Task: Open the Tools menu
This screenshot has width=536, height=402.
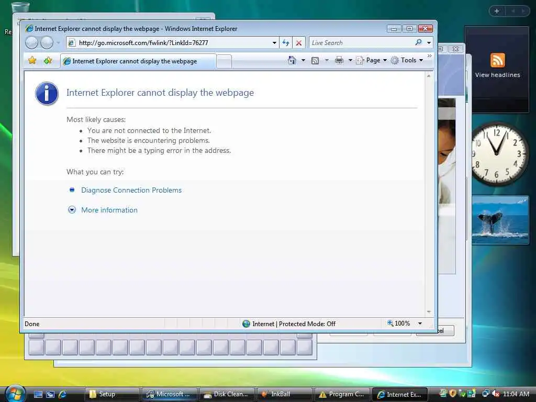Action: [407, 60]
